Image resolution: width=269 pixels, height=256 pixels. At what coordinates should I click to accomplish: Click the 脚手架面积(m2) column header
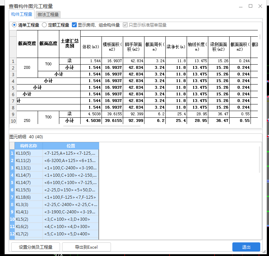click(x=134, y=47)
